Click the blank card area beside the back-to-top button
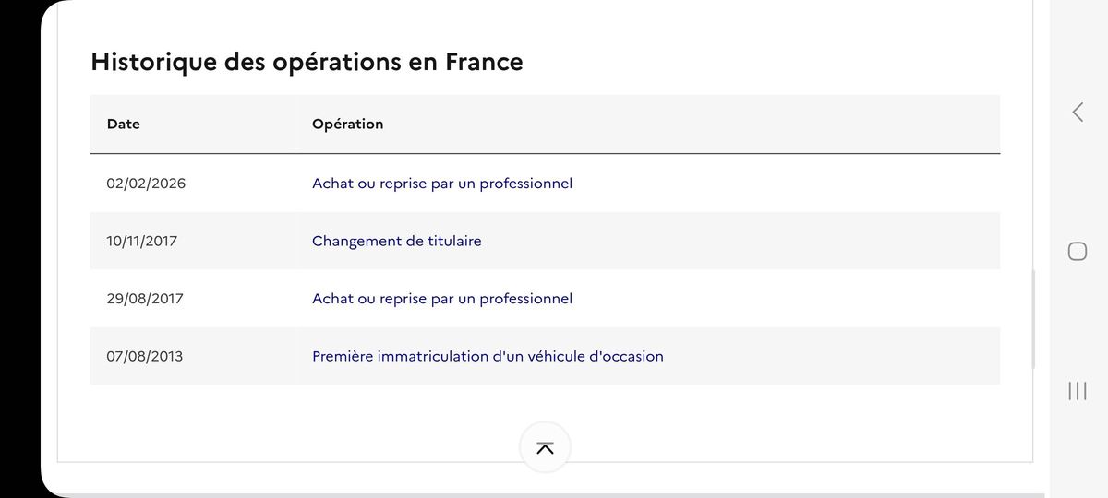This screenshot has width=1108, height=498. 785,433
